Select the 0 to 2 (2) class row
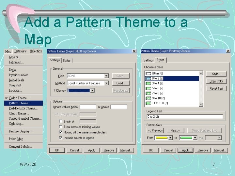Screen dimensions: 235x176 point(172,78)
